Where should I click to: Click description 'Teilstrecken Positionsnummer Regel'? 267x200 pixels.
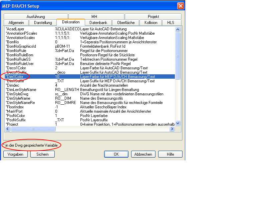[x=109, y=59]
